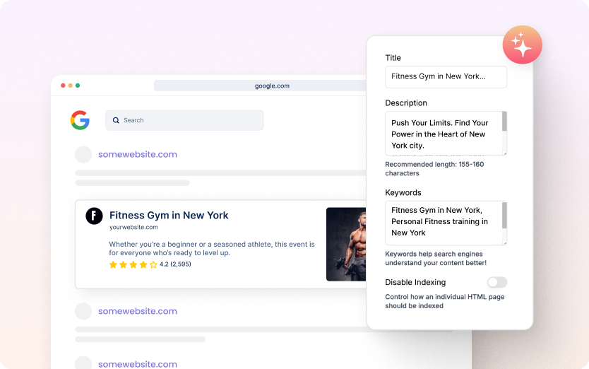Open the Fitness Gym in New York result
The height and width of the screenshot is (369, 589).
[x=169, y=216]
